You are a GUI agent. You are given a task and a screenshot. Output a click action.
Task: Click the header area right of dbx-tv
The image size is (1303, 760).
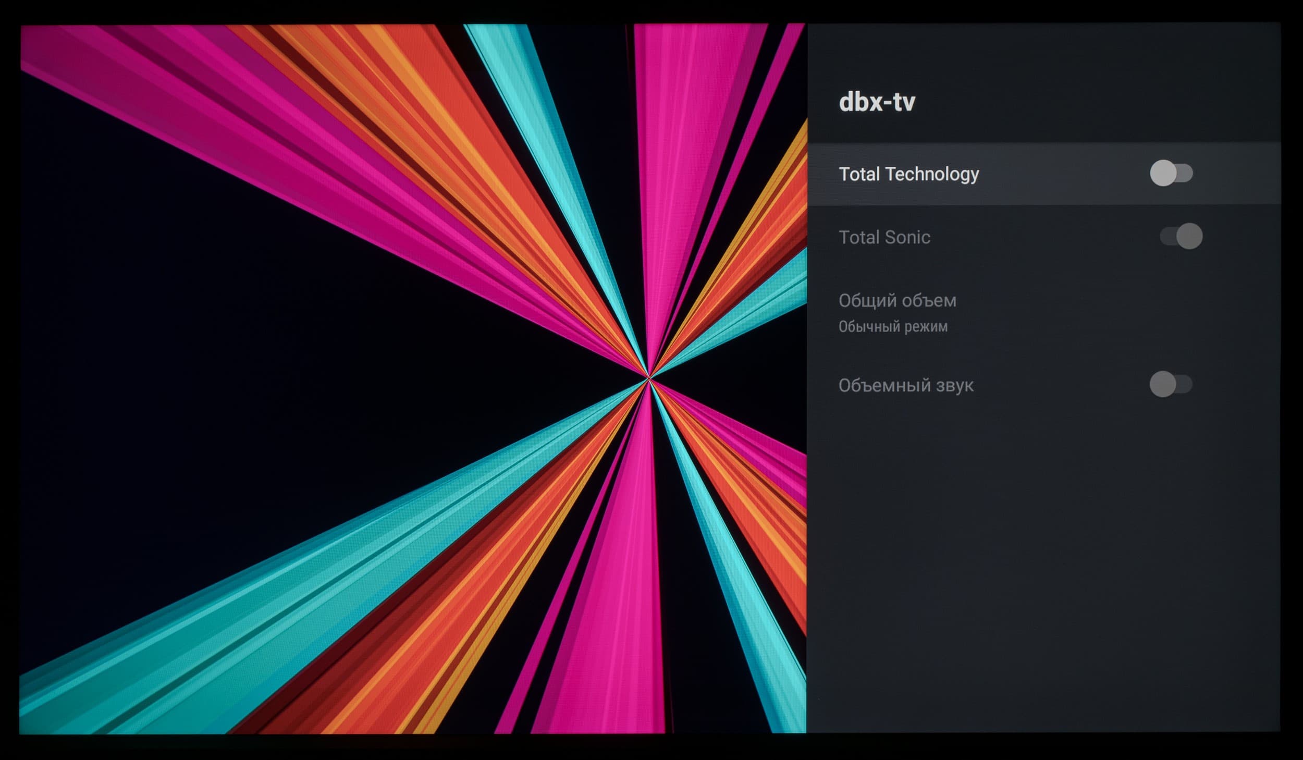coord(1095,102)
